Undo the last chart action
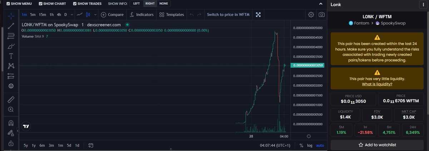 (x=191, y=15)
